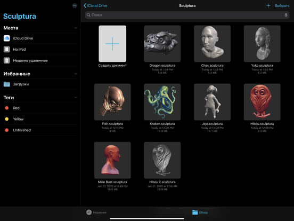Click the Создать документ label
294x221 pixels.
coord(112,66)
